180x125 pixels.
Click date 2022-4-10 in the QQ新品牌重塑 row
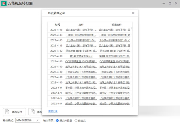pyautogui.click(x=56, y=61)
